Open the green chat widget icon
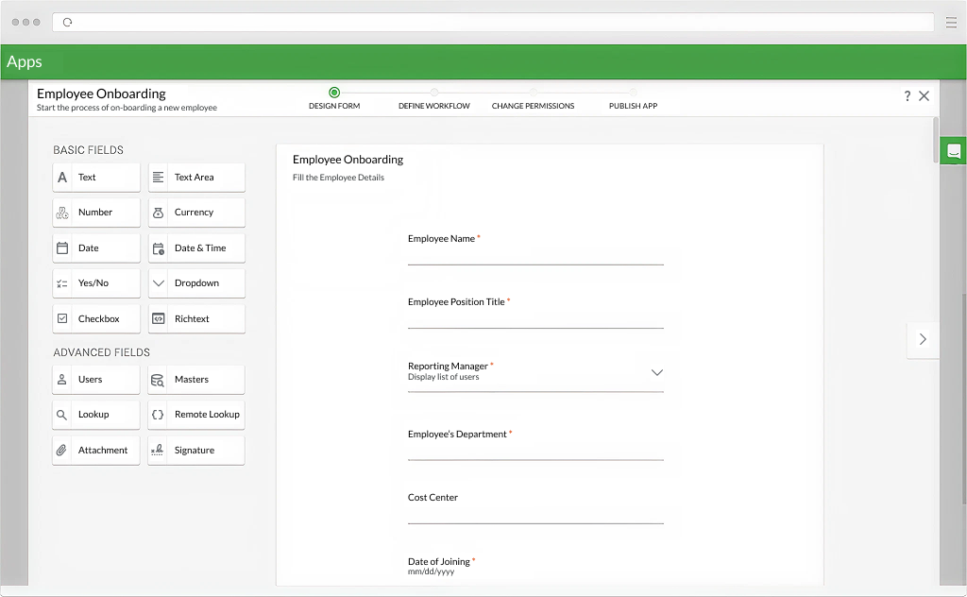Screen dimensions: 967x597 pos(954,150)
